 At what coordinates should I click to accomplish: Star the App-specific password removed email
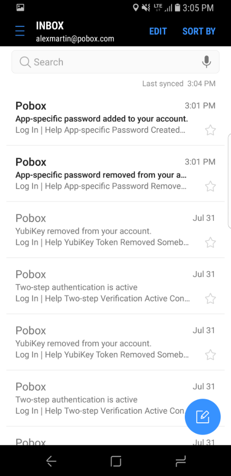click(x=210, y=186)
